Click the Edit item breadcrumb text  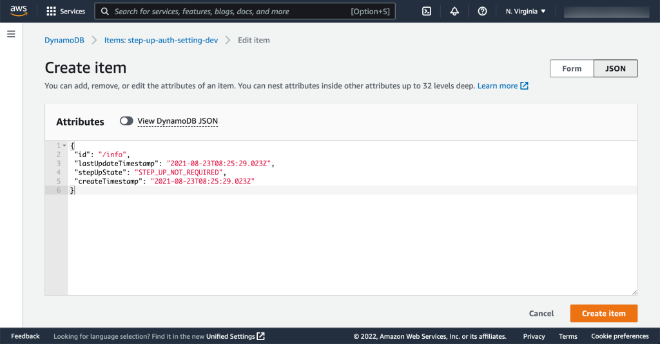pyautogui.click(x=254, y=41)
